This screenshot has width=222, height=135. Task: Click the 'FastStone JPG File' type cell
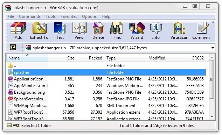(x=123, y=99)
